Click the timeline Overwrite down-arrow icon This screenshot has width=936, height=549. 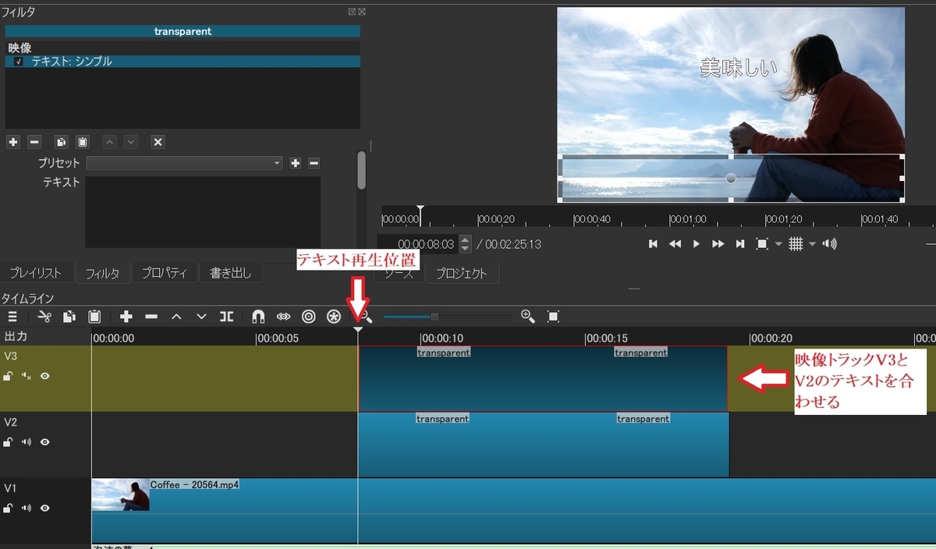(201, 317)
